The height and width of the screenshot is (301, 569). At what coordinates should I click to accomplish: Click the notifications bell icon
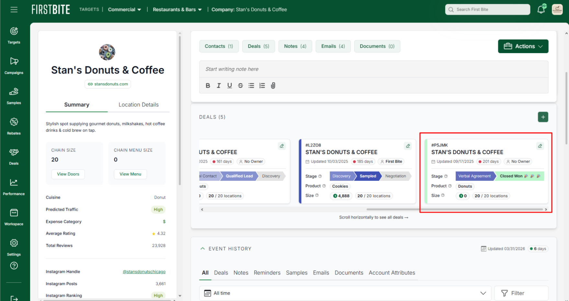point(541,10)
